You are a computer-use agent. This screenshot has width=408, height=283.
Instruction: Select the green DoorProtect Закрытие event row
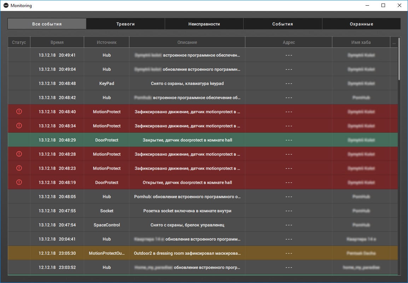coord(187,140)
